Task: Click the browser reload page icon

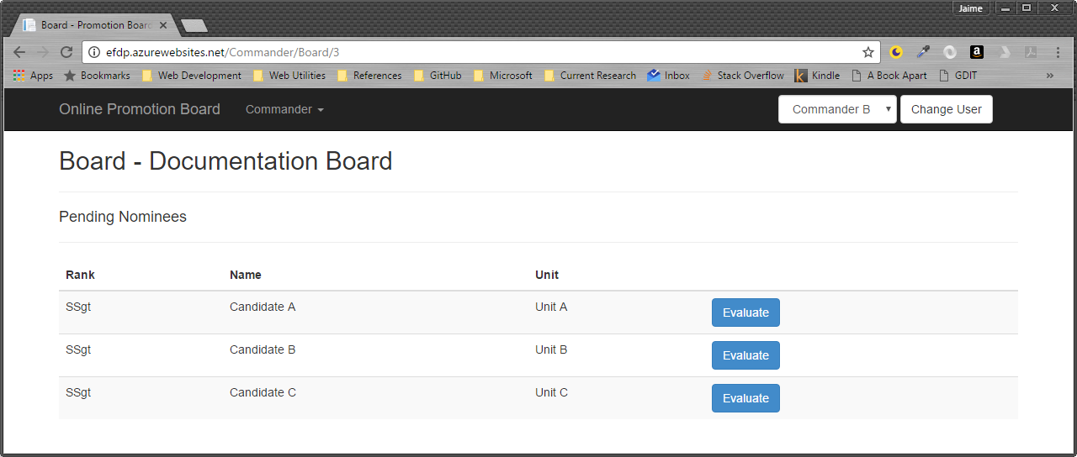Action: coord(66,52)
